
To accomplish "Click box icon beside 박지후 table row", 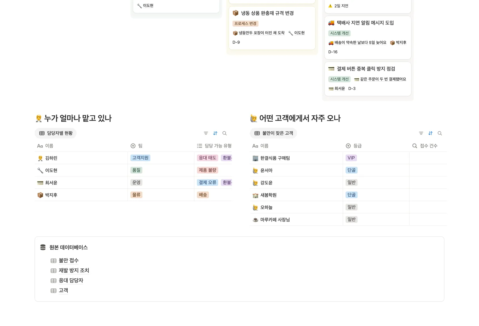I will [x=40, y=195].
